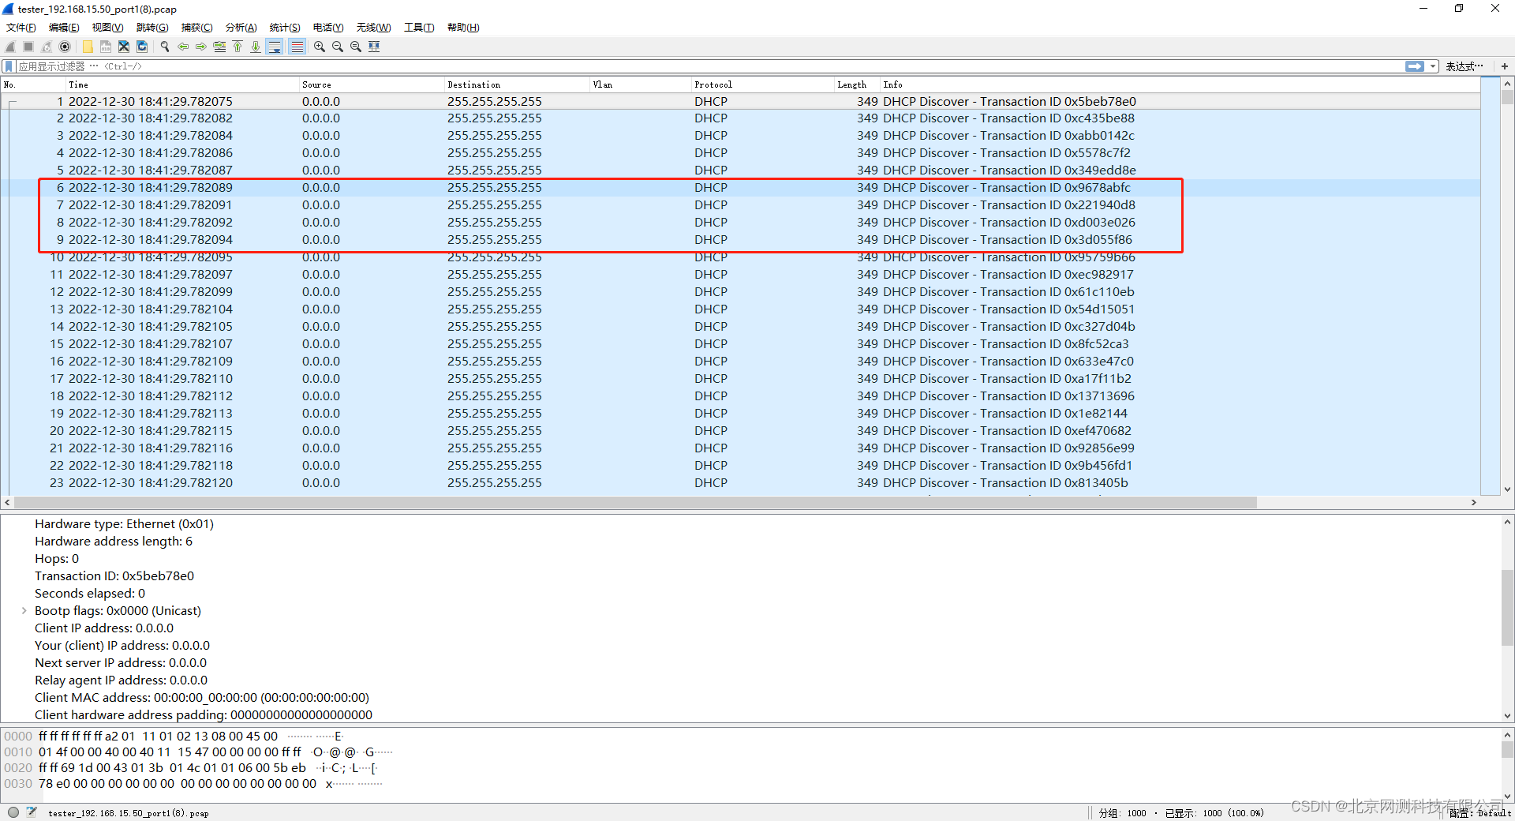Select packet with Transaction ID 0xec982917

[x=742, y=275]
